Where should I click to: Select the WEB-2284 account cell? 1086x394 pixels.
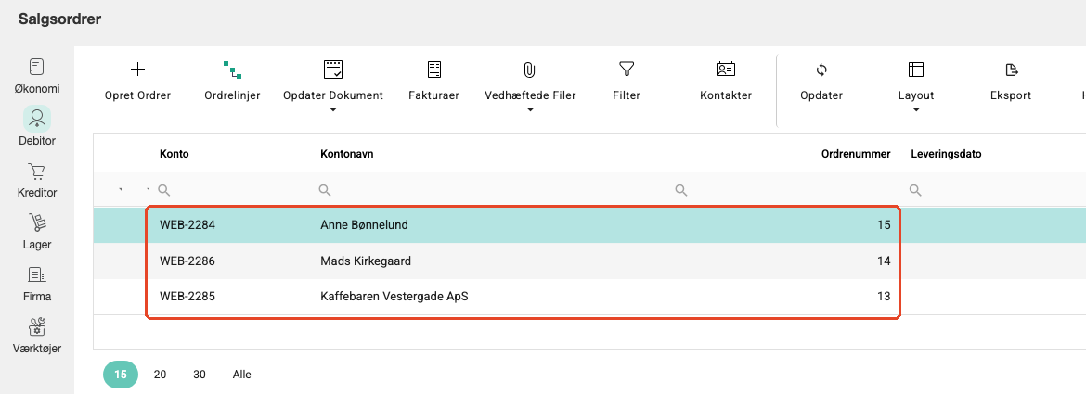(x=187, y=224)
